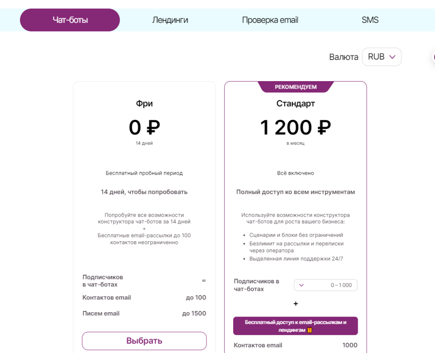Click the plus sign below the subscriber selector

pos(295,304)
